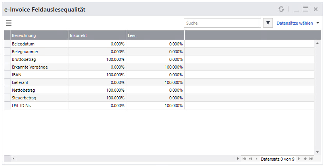This screenshot has width=323, height=166.
Task: Go to next record arrow
Action: click(x=299, y=159)
